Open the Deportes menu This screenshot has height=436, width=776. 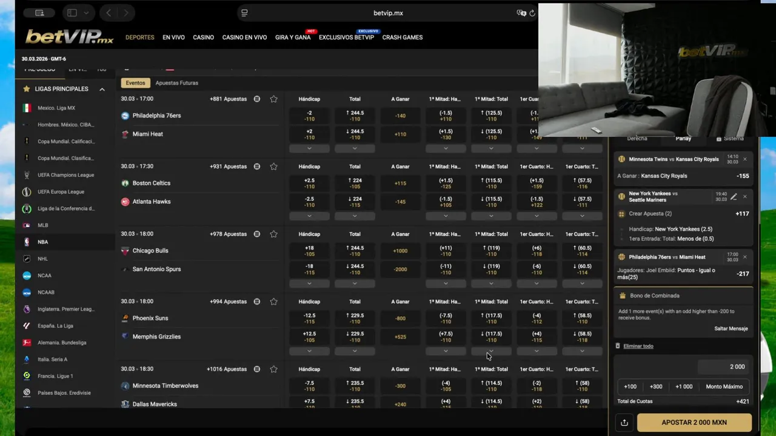pyautogui.click(x=139, y=38)
